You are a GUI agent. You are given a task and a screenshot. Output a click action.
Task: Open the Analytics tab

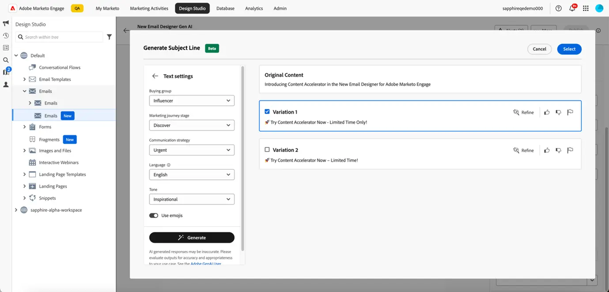254,8
